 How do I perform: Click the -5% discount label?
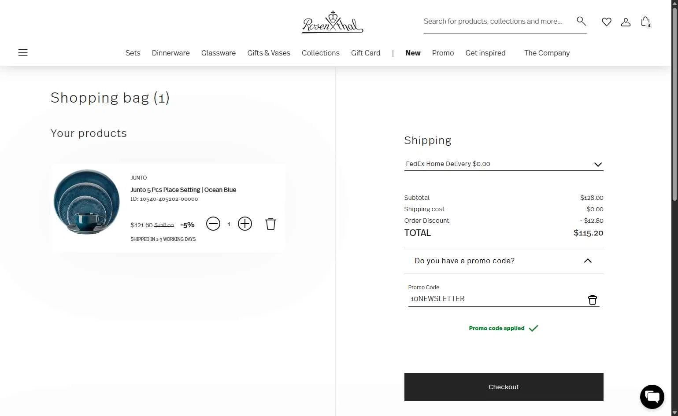tap(187, 225)
